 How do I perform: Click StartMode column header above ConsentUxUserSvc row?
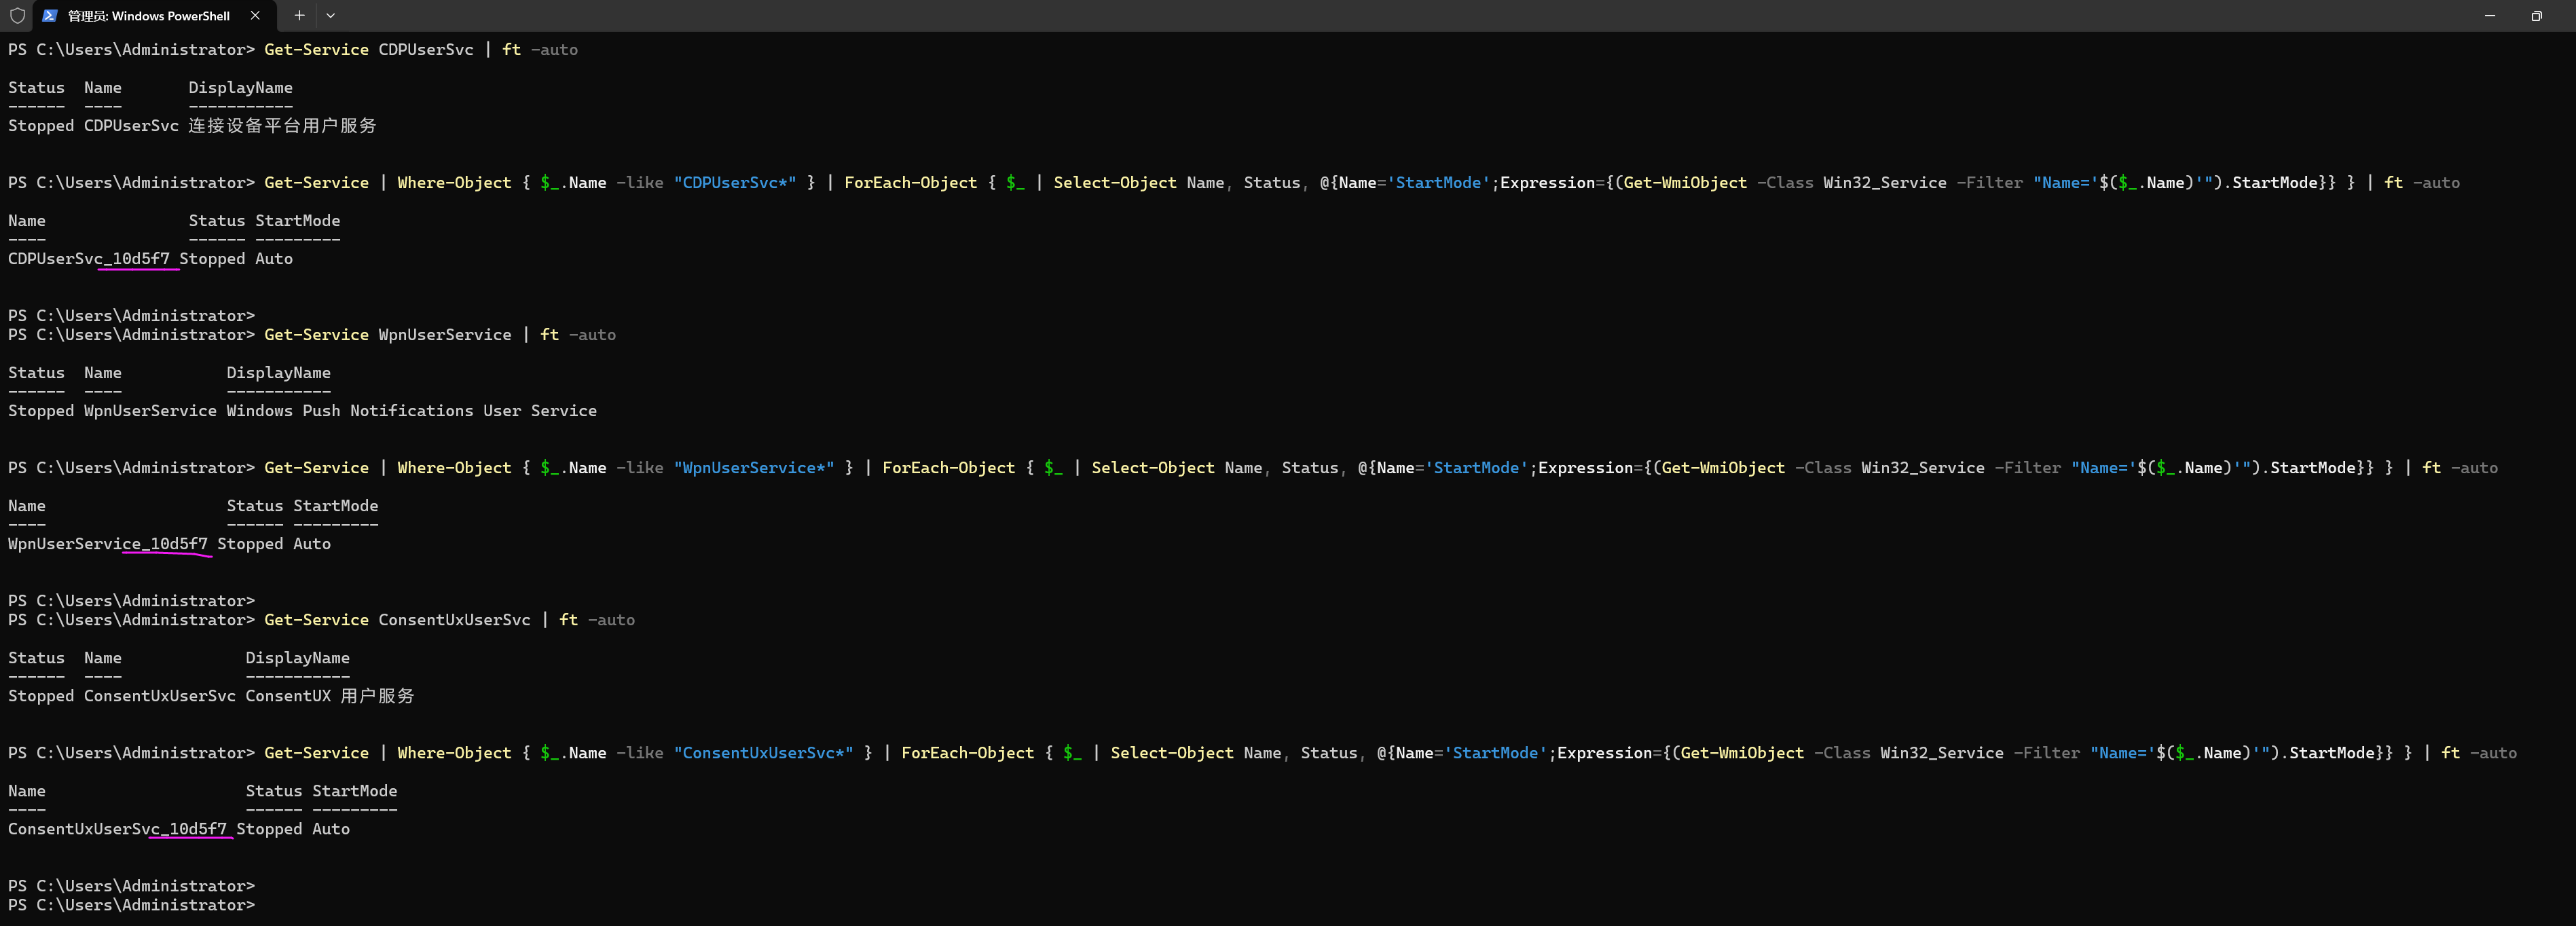[x=354, y=790]
